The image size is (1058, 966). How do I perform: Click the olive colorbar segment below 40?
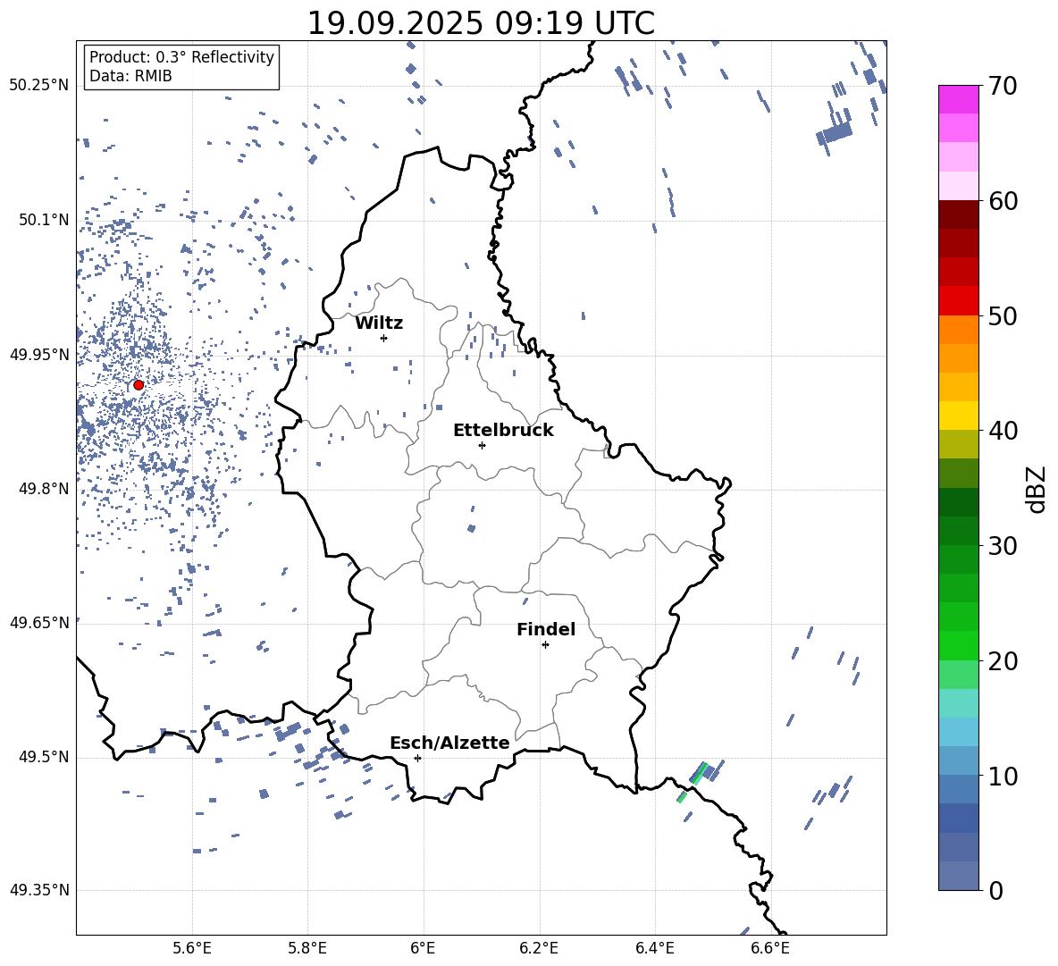[x=958, y=444]
